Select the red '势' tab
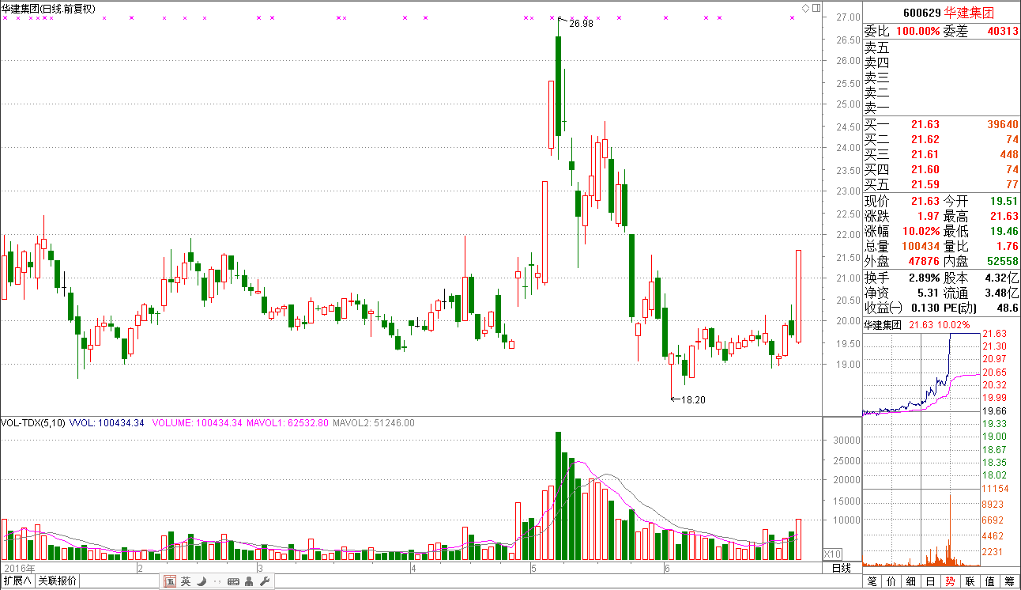 click(951, 581)
